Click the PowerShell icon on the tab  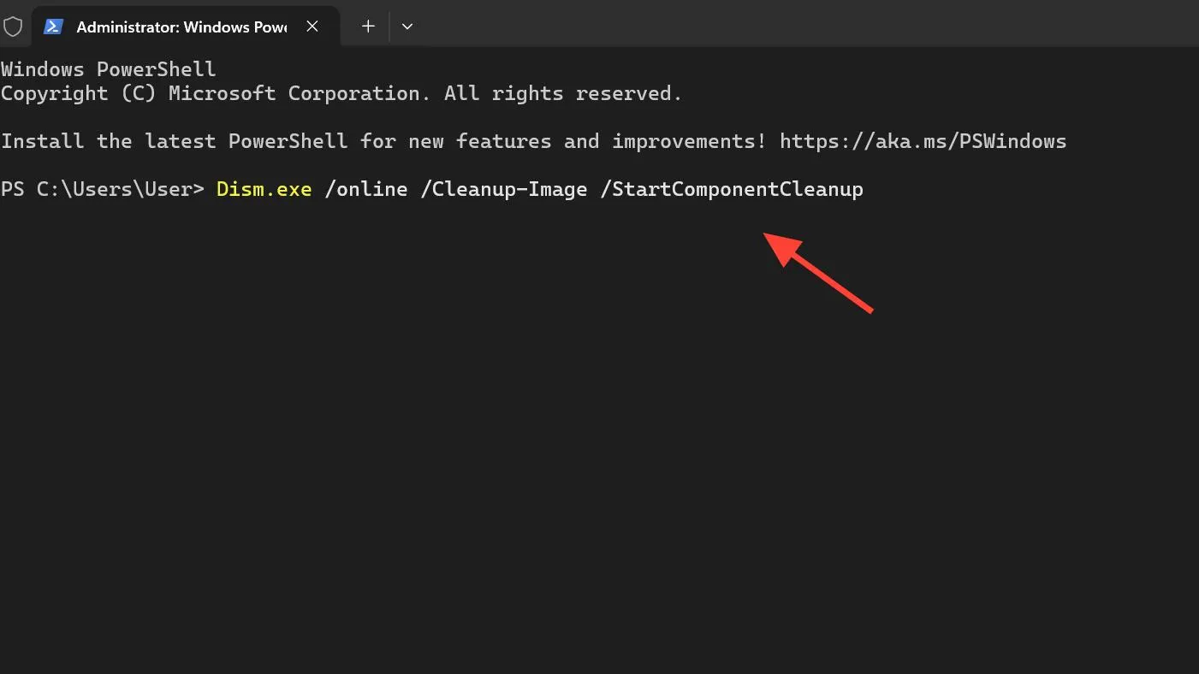pos(54,27)
